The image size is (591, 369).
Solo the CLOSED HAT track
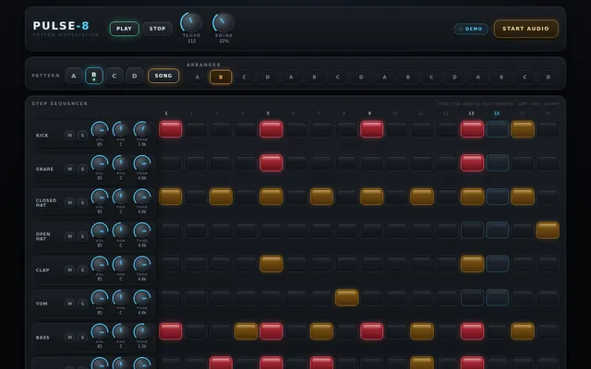tap(82, 203)
